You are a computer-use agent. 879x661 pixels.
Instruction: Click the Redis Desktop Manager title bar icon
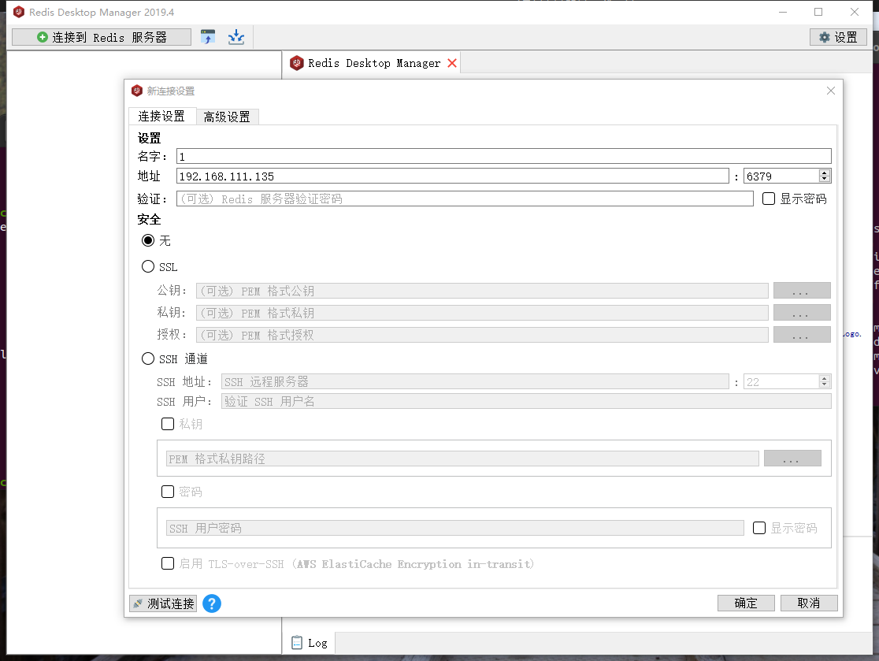click(x=18, y=12)
